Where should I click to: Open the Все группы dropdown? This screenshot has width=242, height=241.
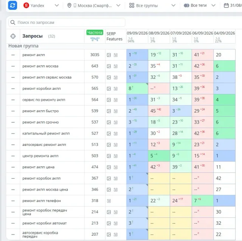(x=152, y=6)
